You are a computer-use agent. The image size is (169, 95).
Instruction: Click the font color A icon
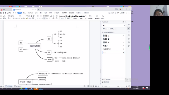[30, 18]
